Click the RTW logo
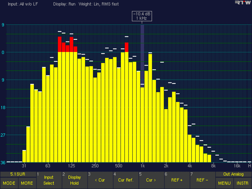This screenshot has width=252, height=189. (243, 3)
